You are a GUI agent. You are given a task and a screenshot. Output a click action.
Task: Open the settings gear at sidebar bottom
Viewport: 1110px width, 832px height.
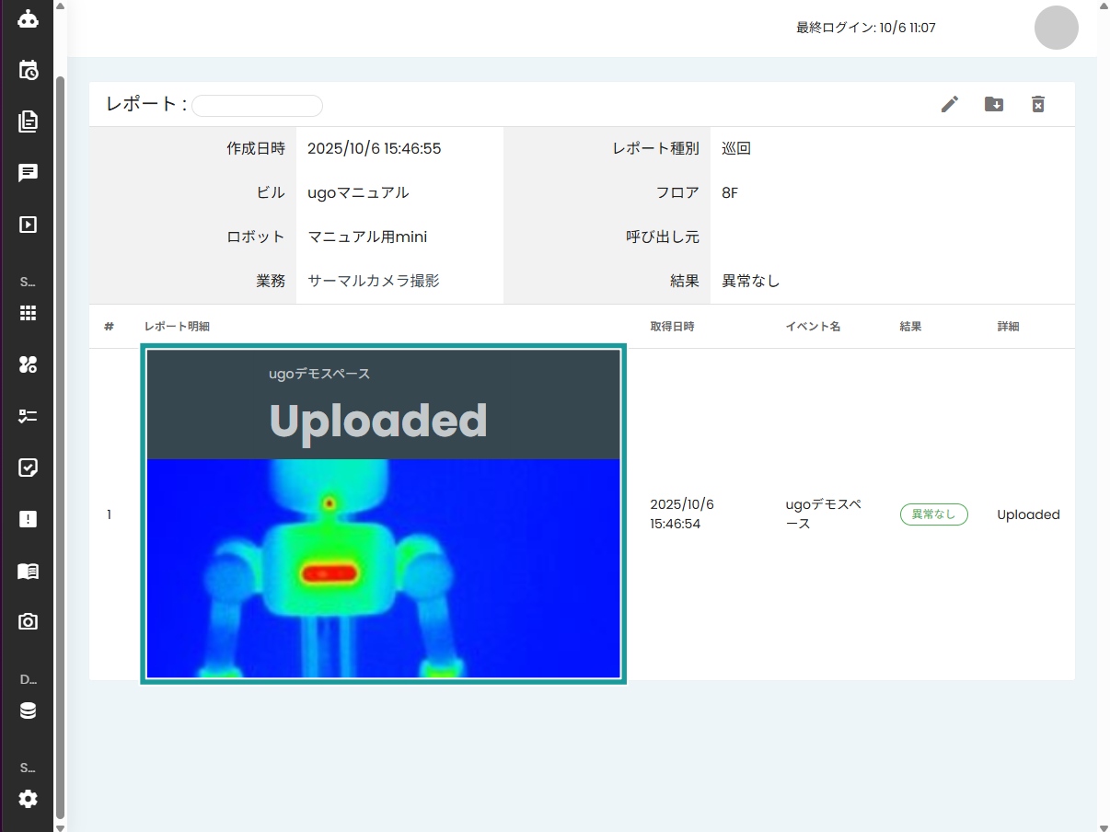pos(27,799)
